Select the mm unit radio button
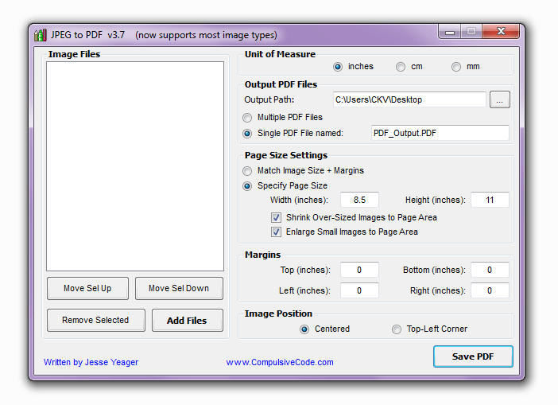The width and height of the screenshot is (558, 405). [x=456, y=67]
